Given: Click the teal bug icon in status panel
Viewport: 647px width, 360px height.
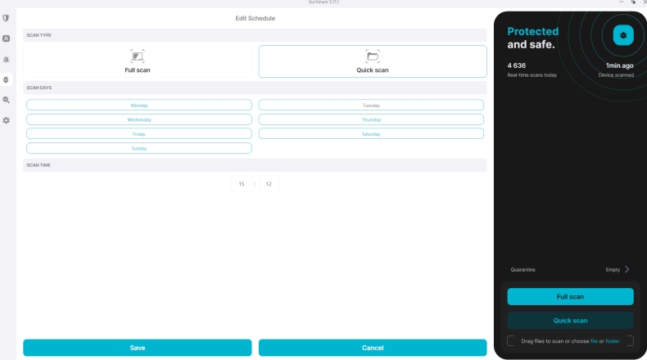Looking at the screenshot, I should [x=623, y=35].
